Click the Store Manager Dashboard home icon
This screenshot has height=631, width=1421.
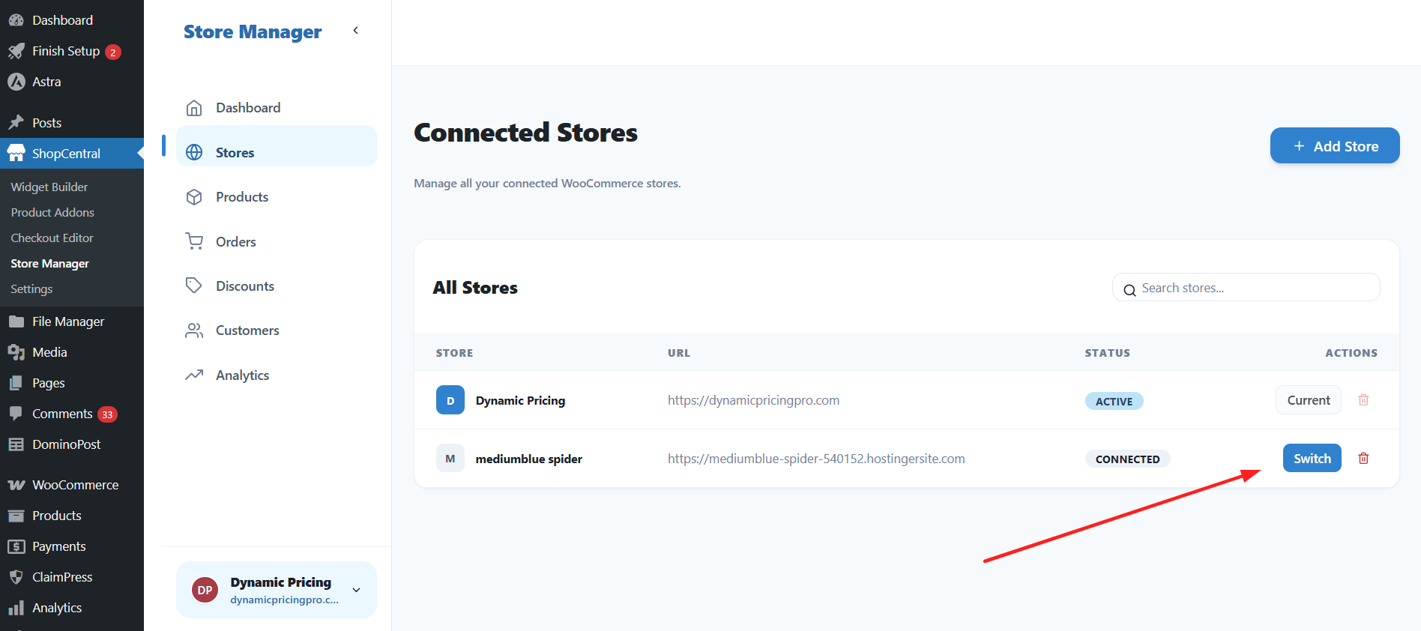point(194,108)
